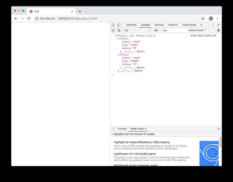The image size is (233, 182).
Task: Select the What's New drawer tab
Action: tap(137, 129)
